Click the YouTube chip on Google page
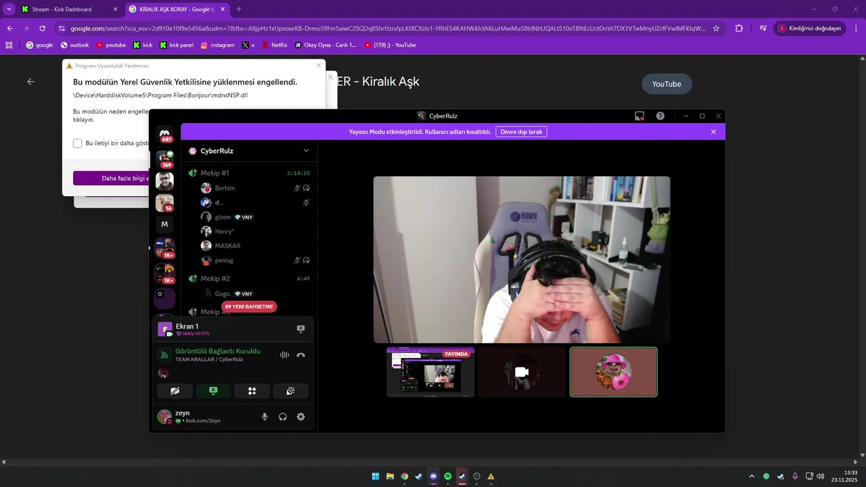 tap(666, 84)
